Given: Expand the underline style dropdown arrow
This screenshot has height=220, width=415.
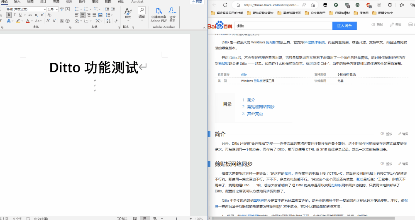Looking at the screenshot, I should tap(24, 15).
